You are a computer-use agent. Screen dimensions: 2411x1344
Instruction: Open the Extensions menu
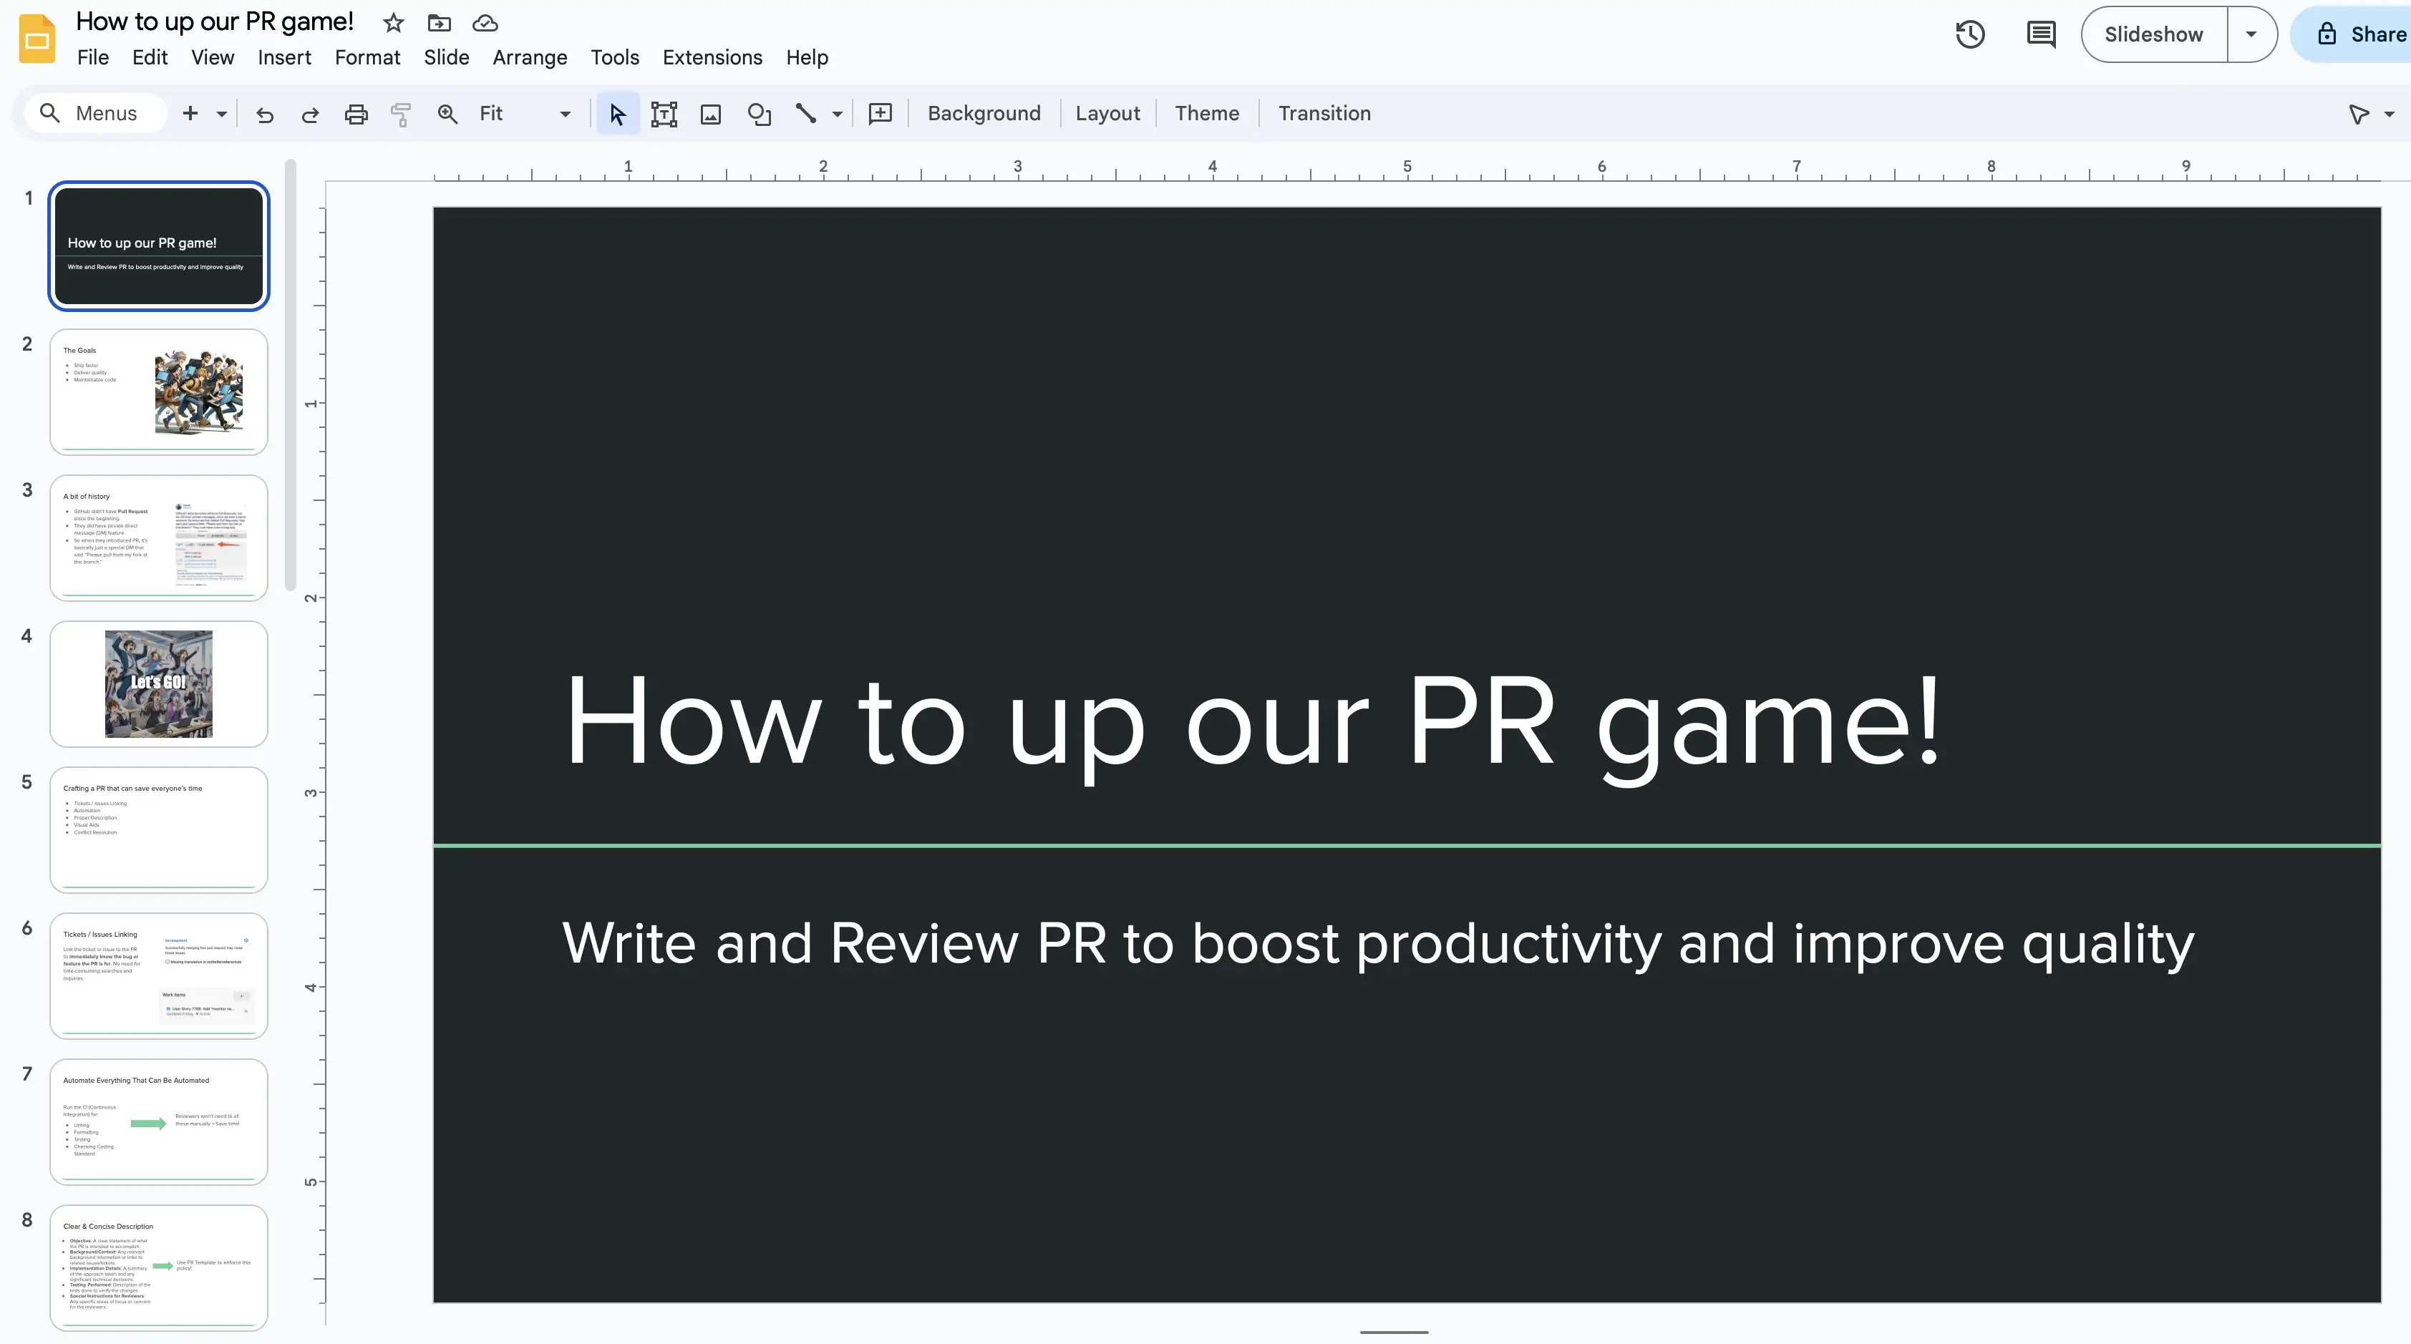[x=712, y=57]
